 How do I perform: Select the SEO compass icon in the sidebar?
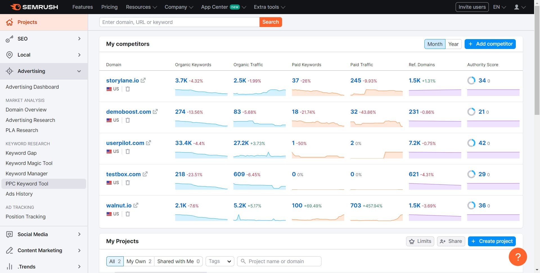tap(10, 39)
